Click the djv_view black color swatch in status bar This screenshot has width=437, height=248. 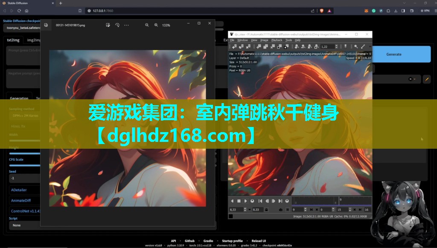[x=231, y=216]
